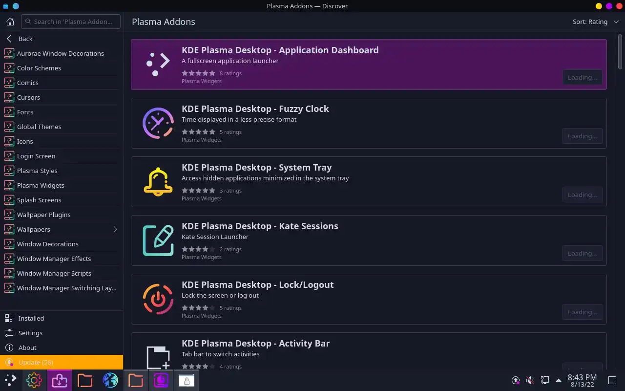Click the highlighted folder icon in taskbar

pos(136,380)
